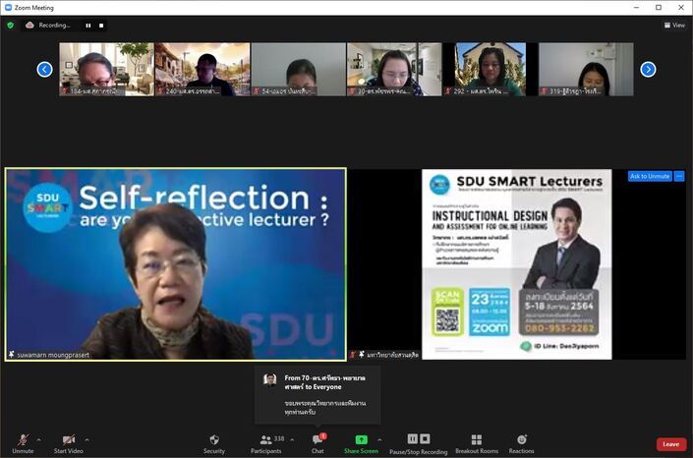The image size is (693, 458).
Task: Open Breakout Rooms
Action: pos(477,444)
